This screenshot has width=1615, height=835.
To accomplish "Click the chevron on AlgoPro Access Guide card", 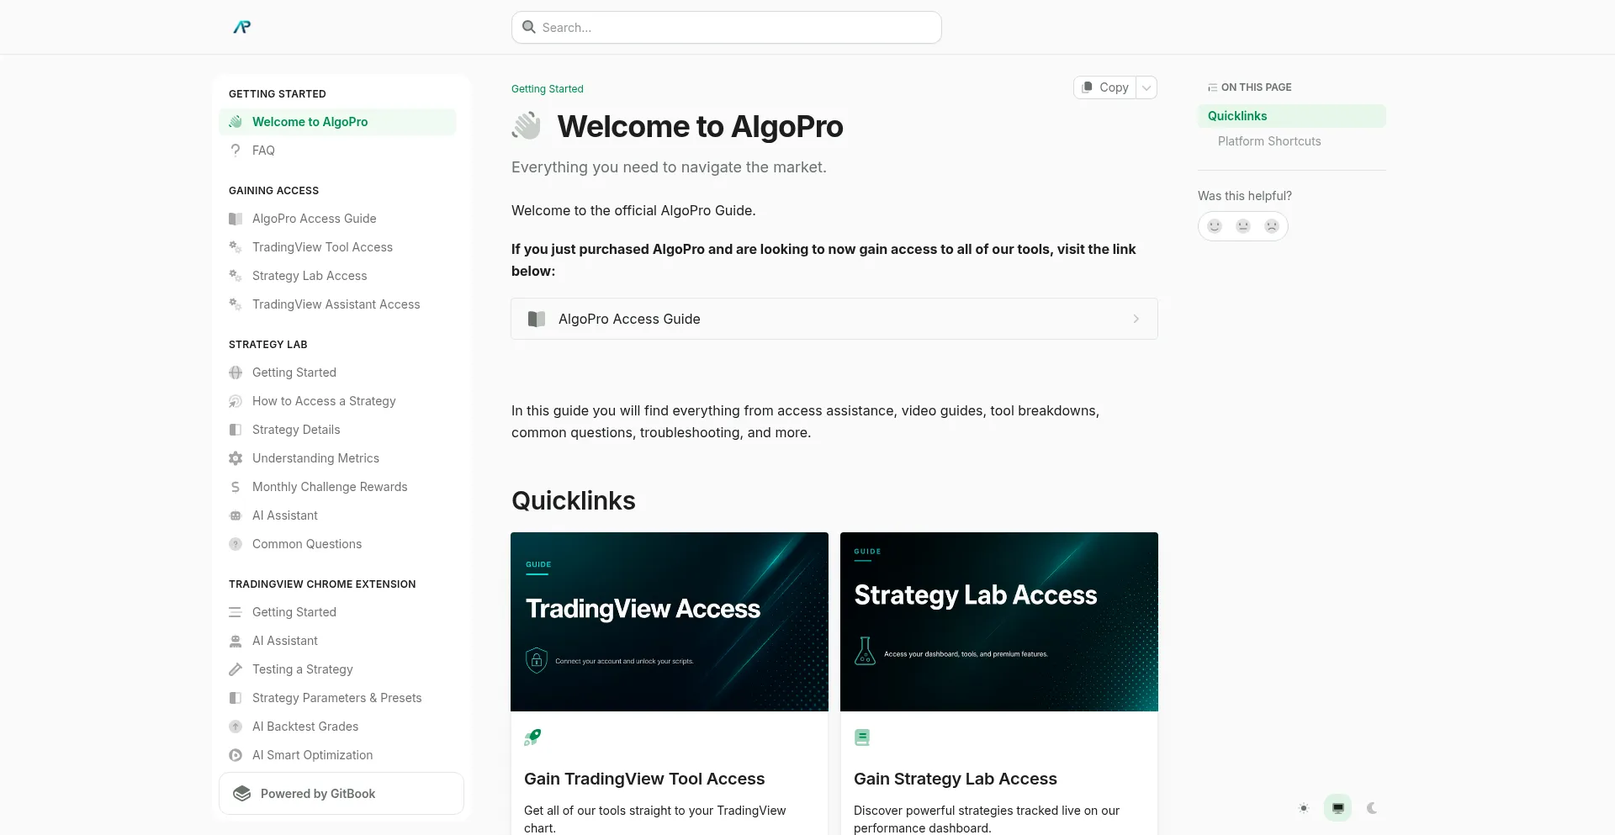I will 1136,319.
